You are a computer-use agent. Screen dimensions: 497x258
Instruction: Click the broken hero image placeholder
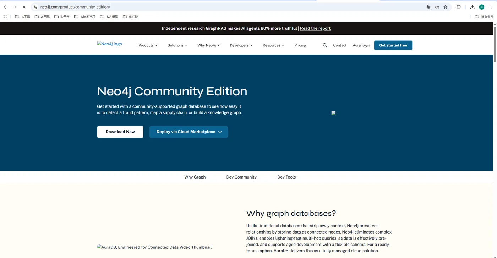tap(333, 113)
